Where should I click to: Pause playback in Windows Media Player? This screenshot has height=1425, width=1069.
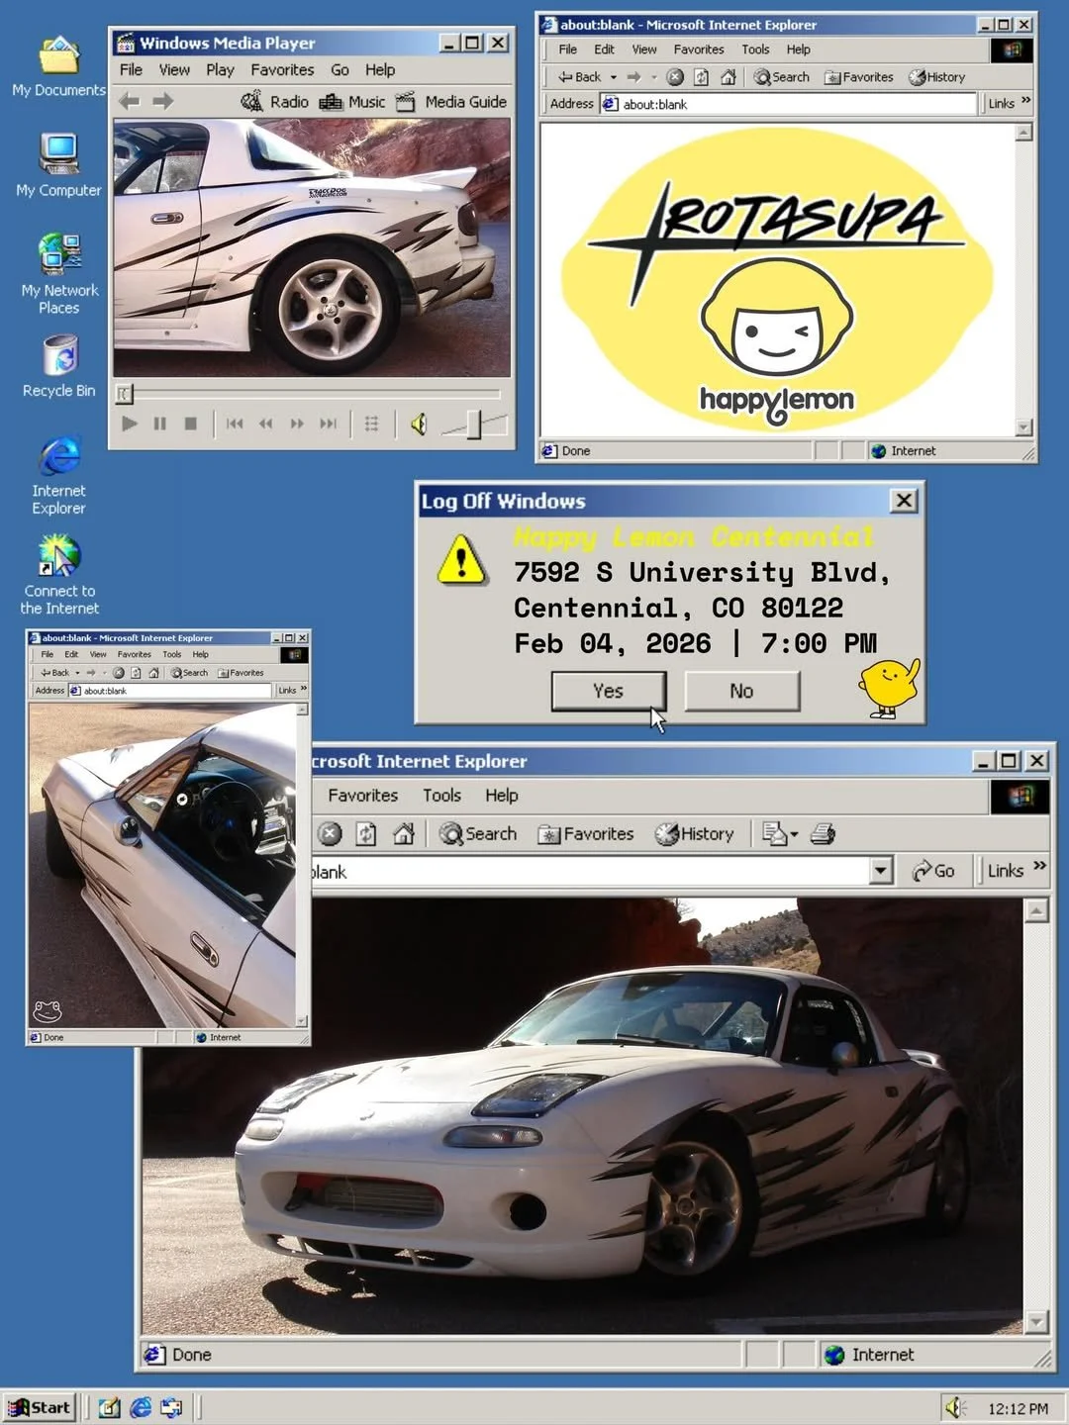point(159,424)
